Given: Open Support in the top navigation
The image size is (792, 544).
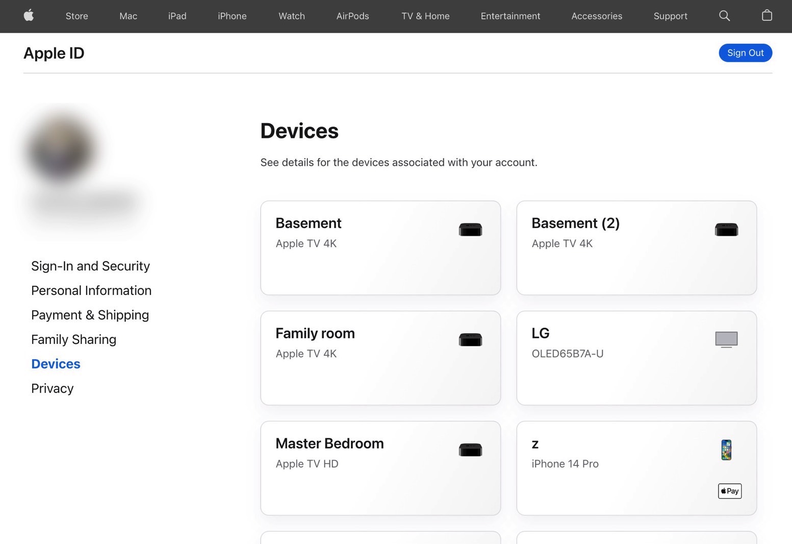Looking at the screenshot, I should [670, 16].
